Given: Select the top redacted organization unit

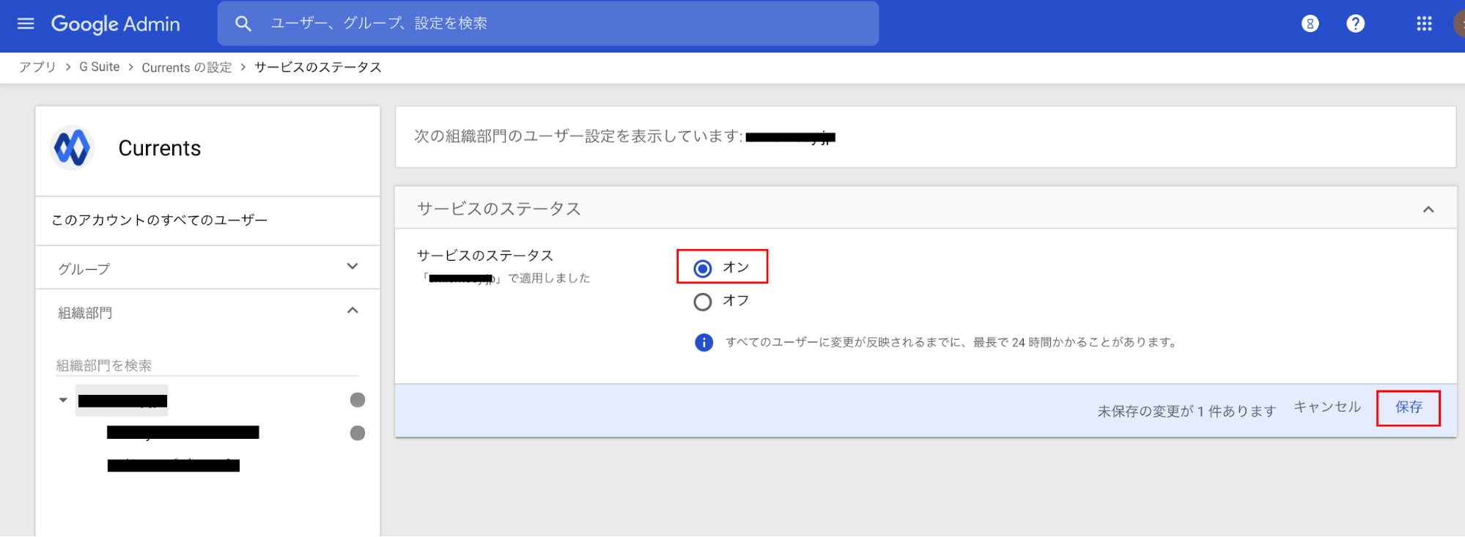Looking at the screenshot, I should point(122,401).
